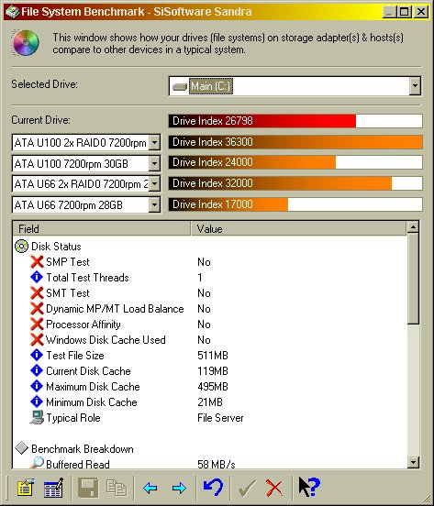Click the list scrollbar down arrow
This screenshot has width=434, height=506.
tap(413, 463)
